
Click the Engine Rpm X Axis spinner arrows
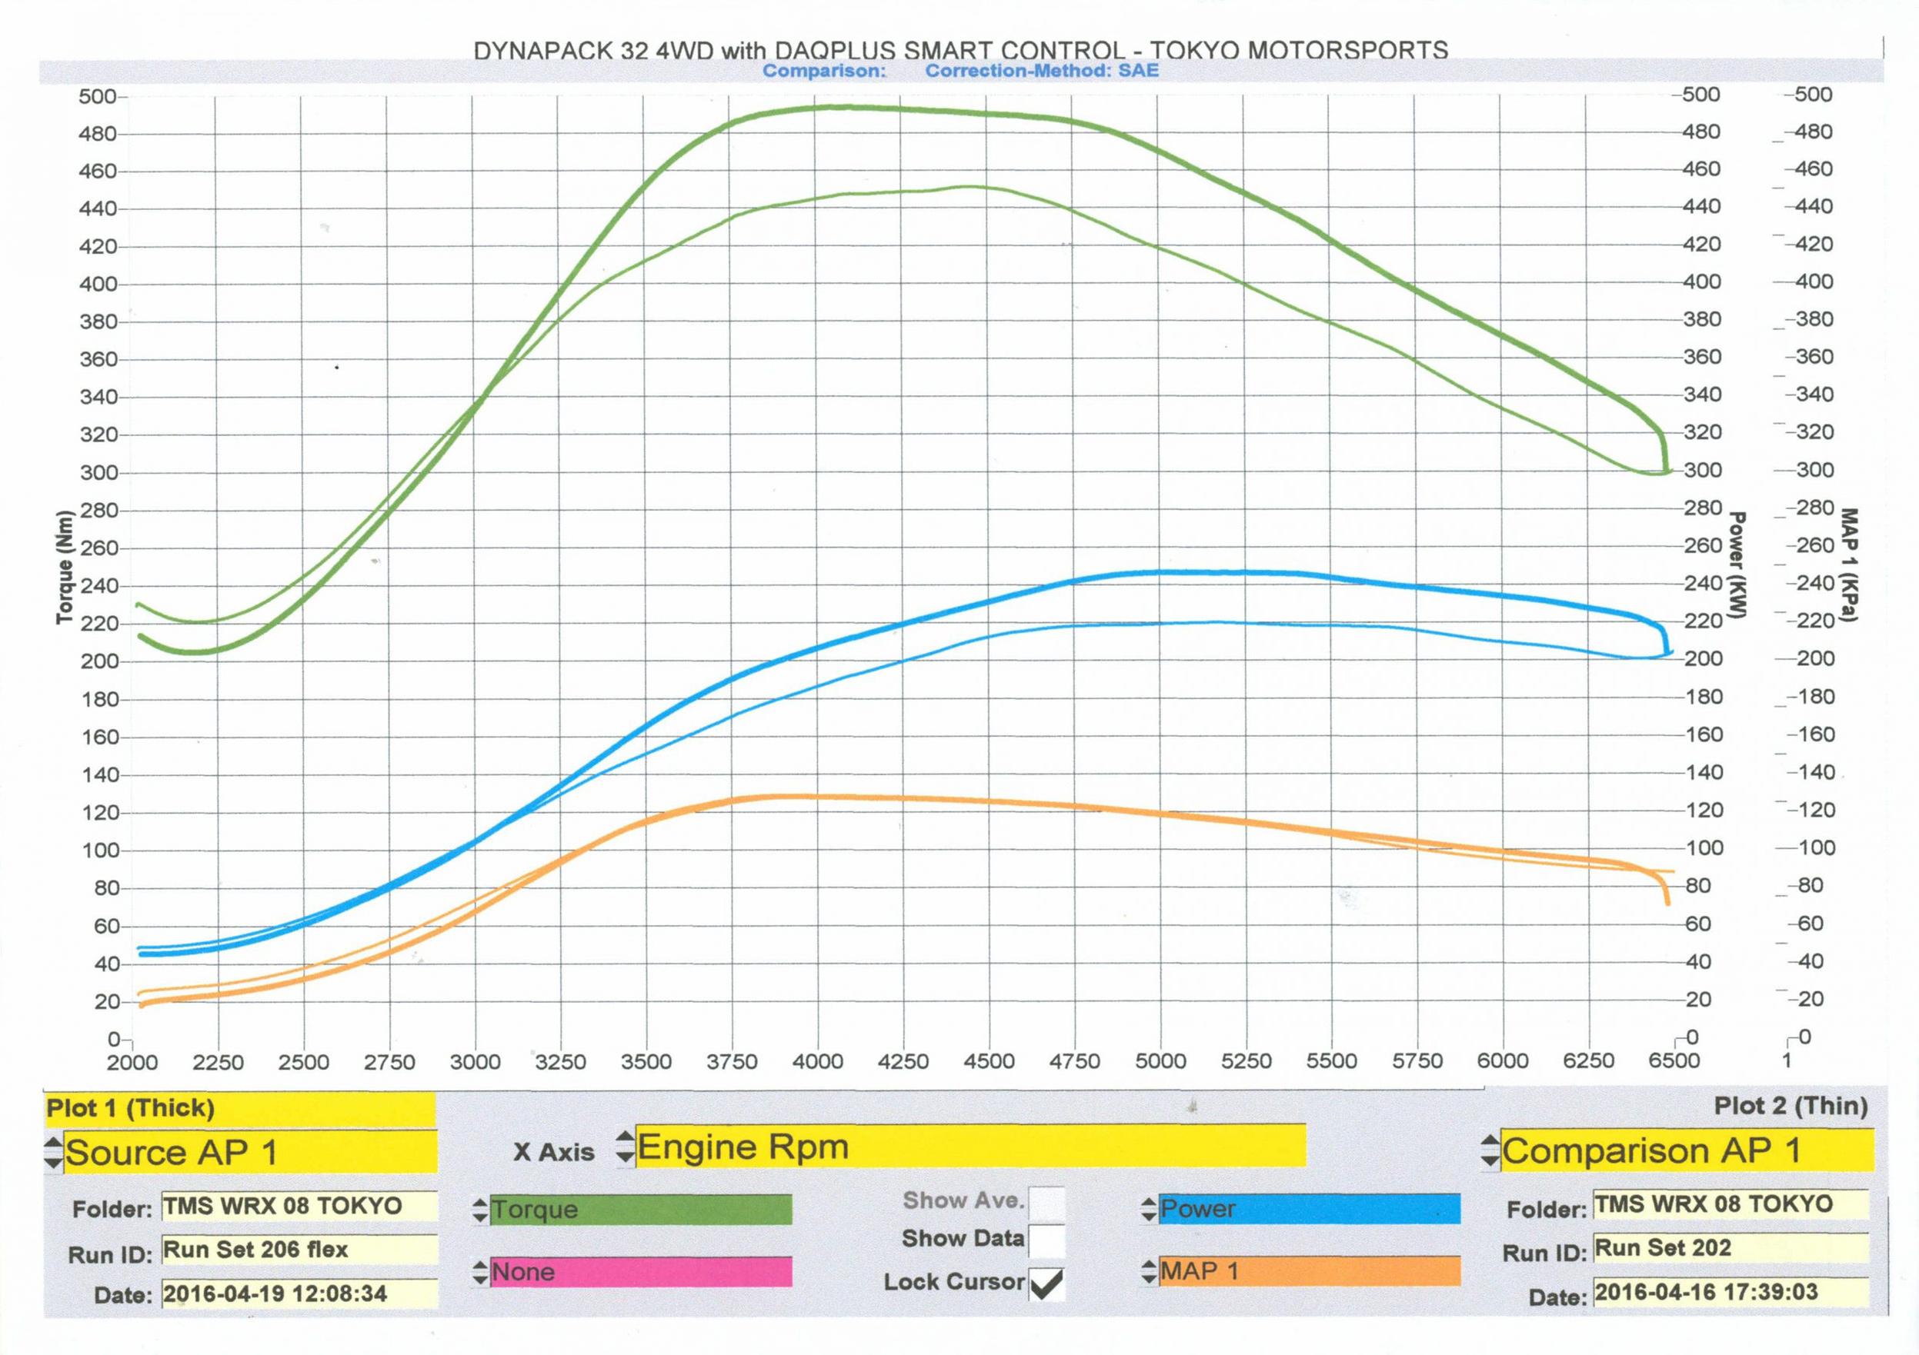[624, 1147]
